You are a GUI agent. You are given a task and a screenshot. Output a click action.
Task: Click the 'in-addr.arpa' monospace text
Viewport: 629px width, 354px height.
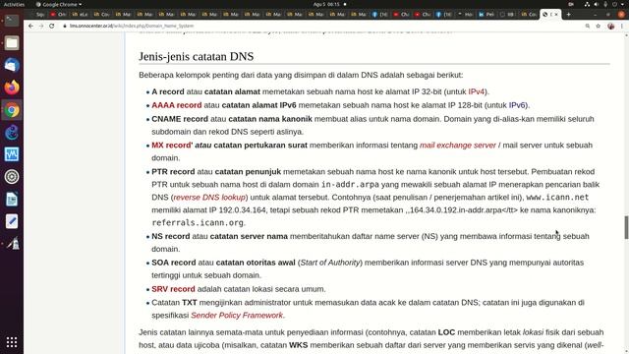pyautogui.click(x=350, y=185)
